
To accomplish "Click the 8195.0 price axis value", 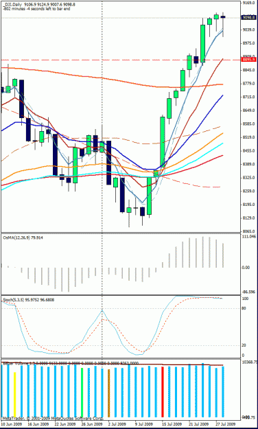I will (x=249, y=205).
